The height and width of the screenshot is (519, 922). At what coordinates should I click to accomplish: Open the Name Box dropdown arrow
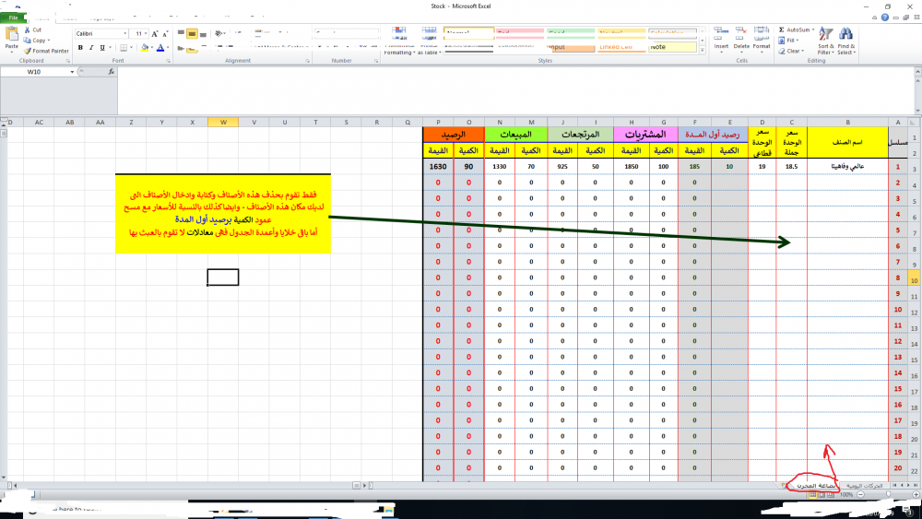point(72,72)
